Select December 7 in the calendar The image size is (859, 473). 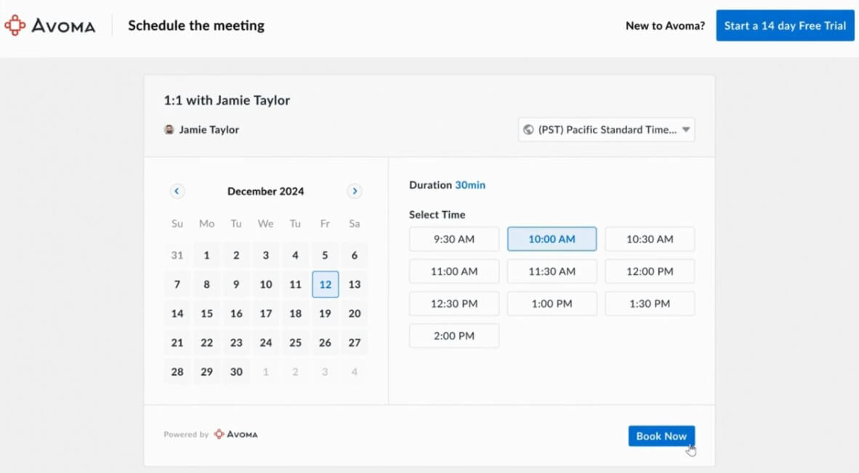[x=177, y=284]
